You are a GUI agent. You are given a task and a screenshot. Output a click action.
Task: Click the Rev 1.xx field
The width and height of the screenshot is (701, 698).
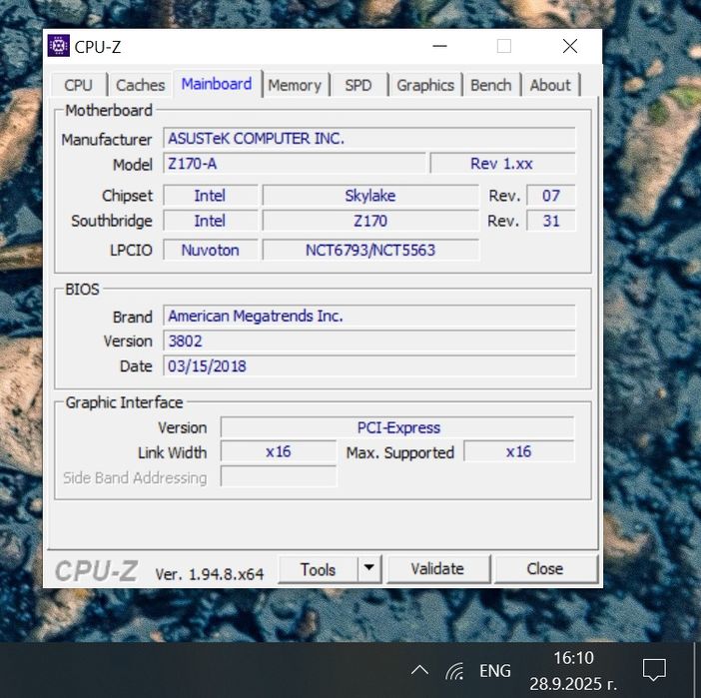pyautogui.click(x=502, y=163)
